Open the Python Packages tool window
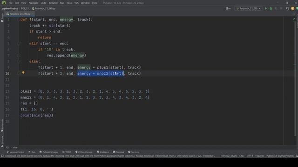This screenshot has width=298, height=167. (x=48, y=152)
